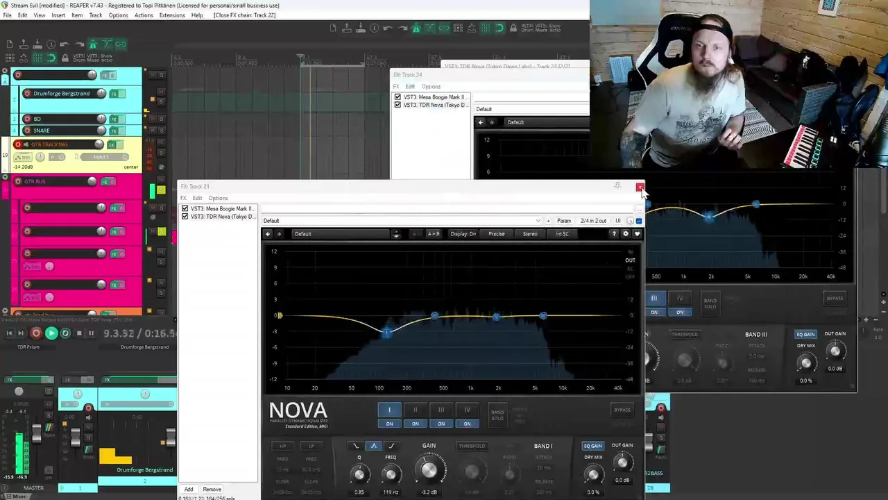Screen dimensions: 888x500
Task: Toggle the green Metronome toolbar icon
Action: coord(93,44)
